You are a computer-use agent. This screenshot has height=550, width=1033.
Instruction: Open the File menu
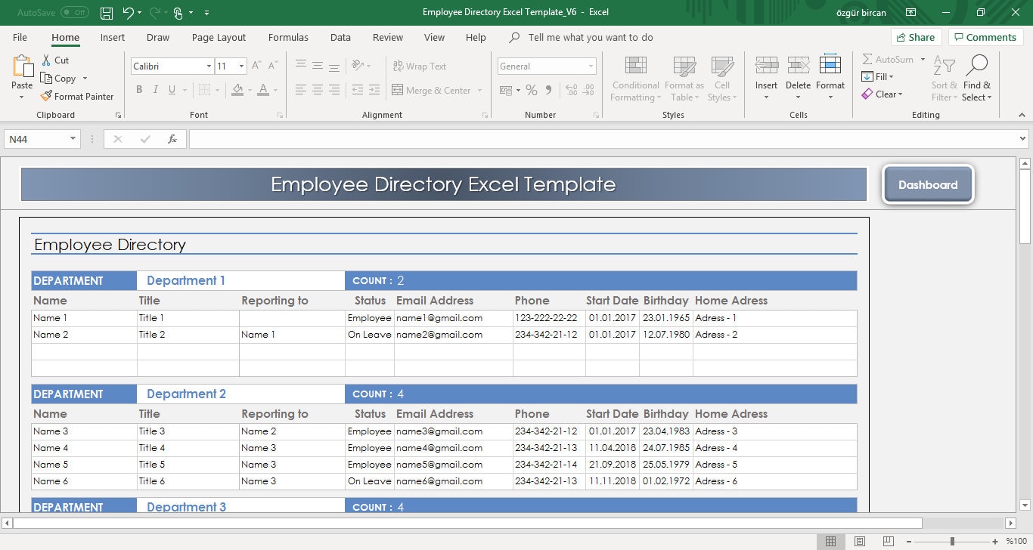pyautogui.click(x=20, y=37)
